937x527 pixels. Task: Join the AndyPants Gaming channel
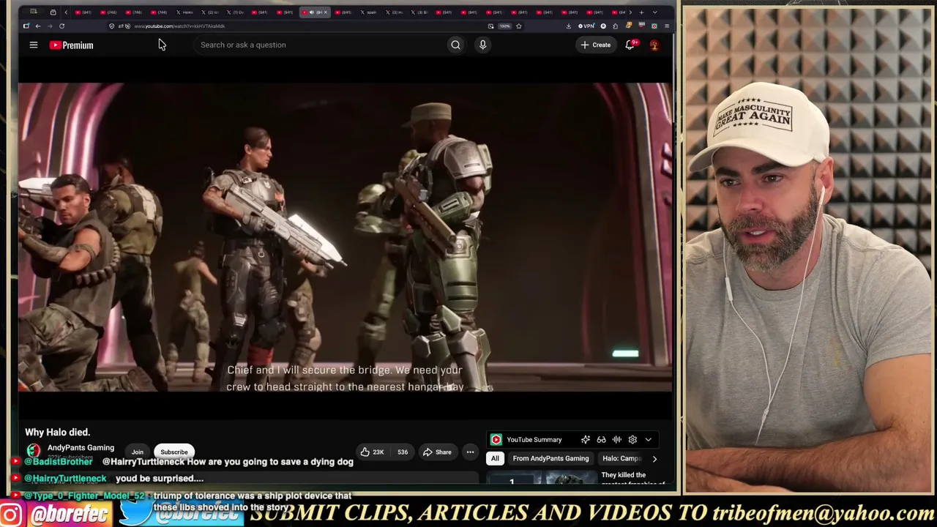[138, 452]
